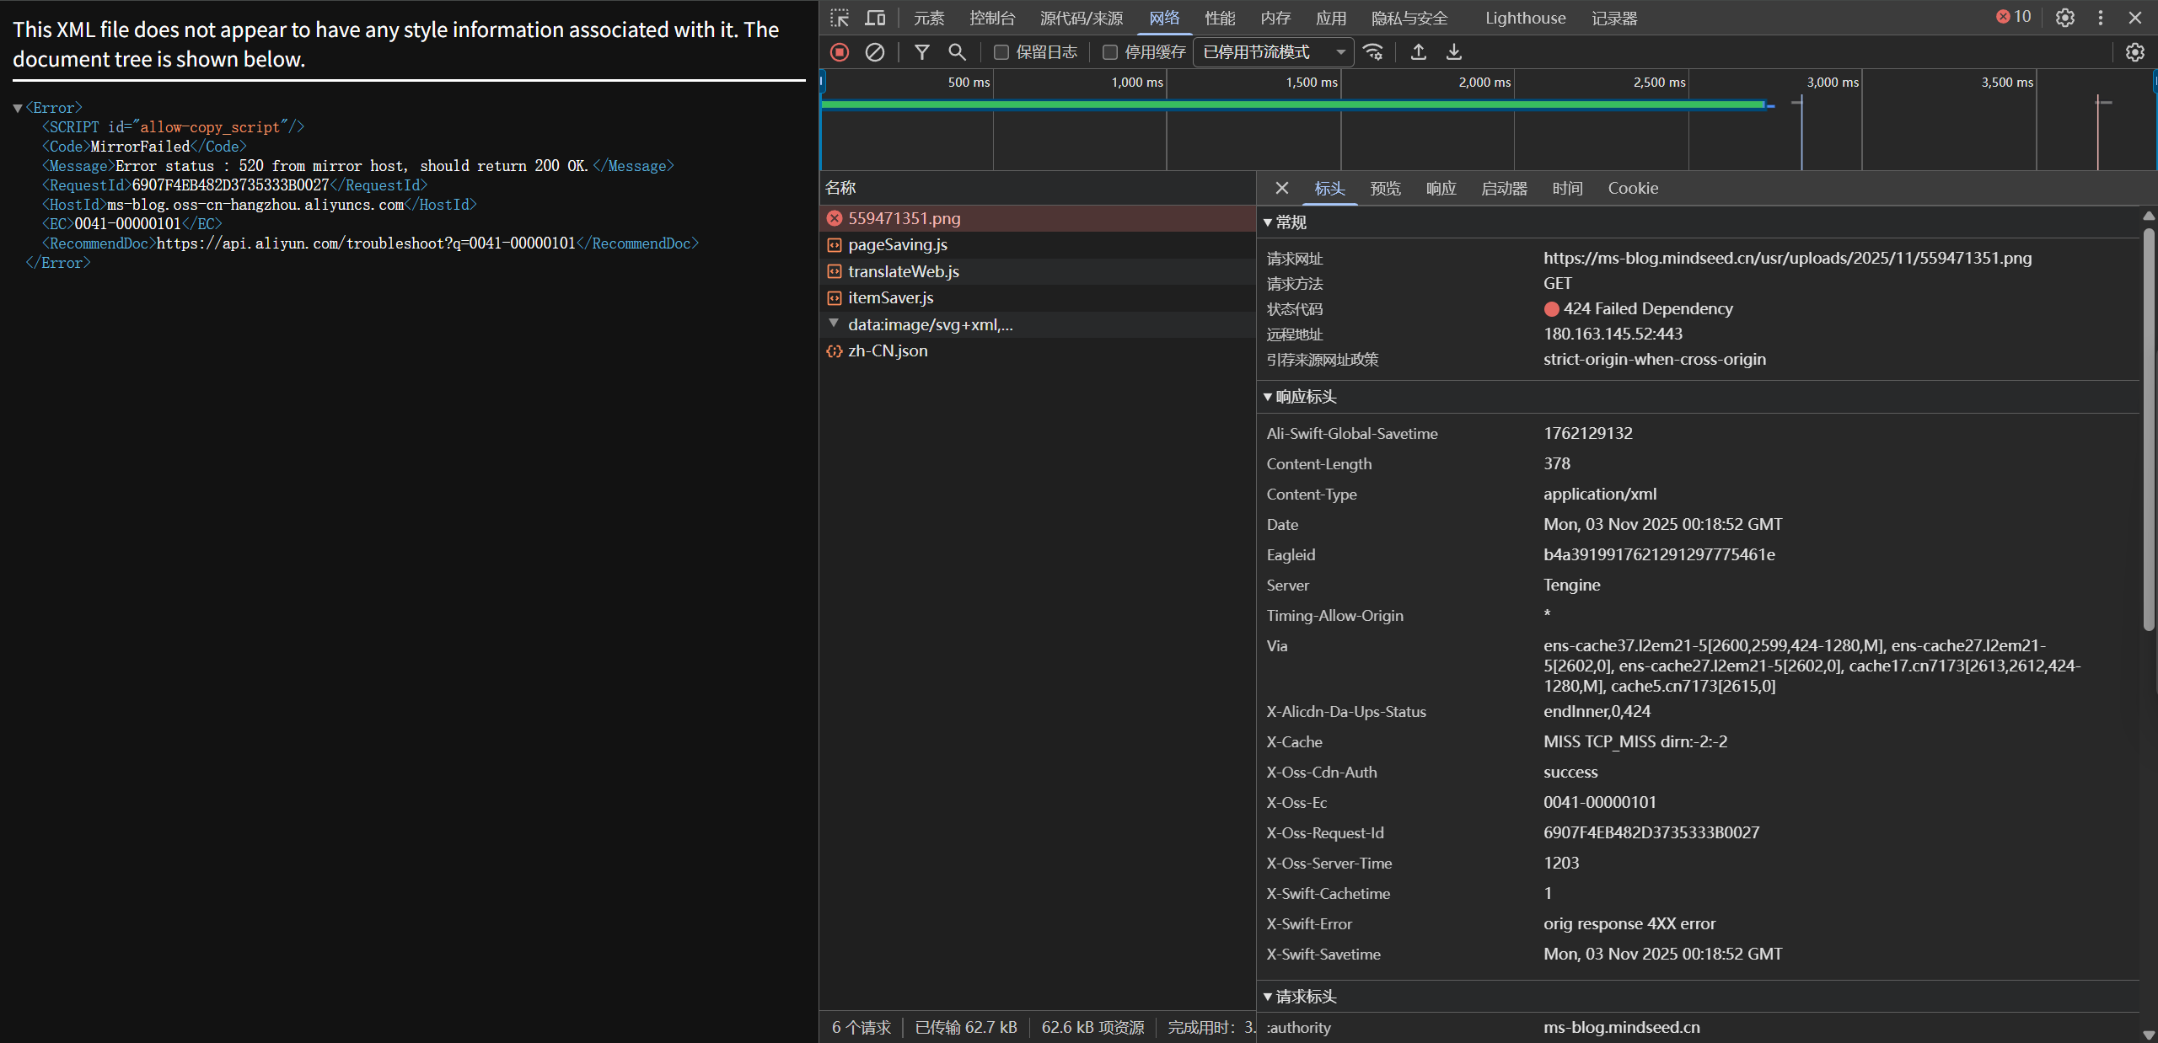Import HAR file upload icon
Viewport: 2158px width, 1043px height.
click(x=1419, y=52)
